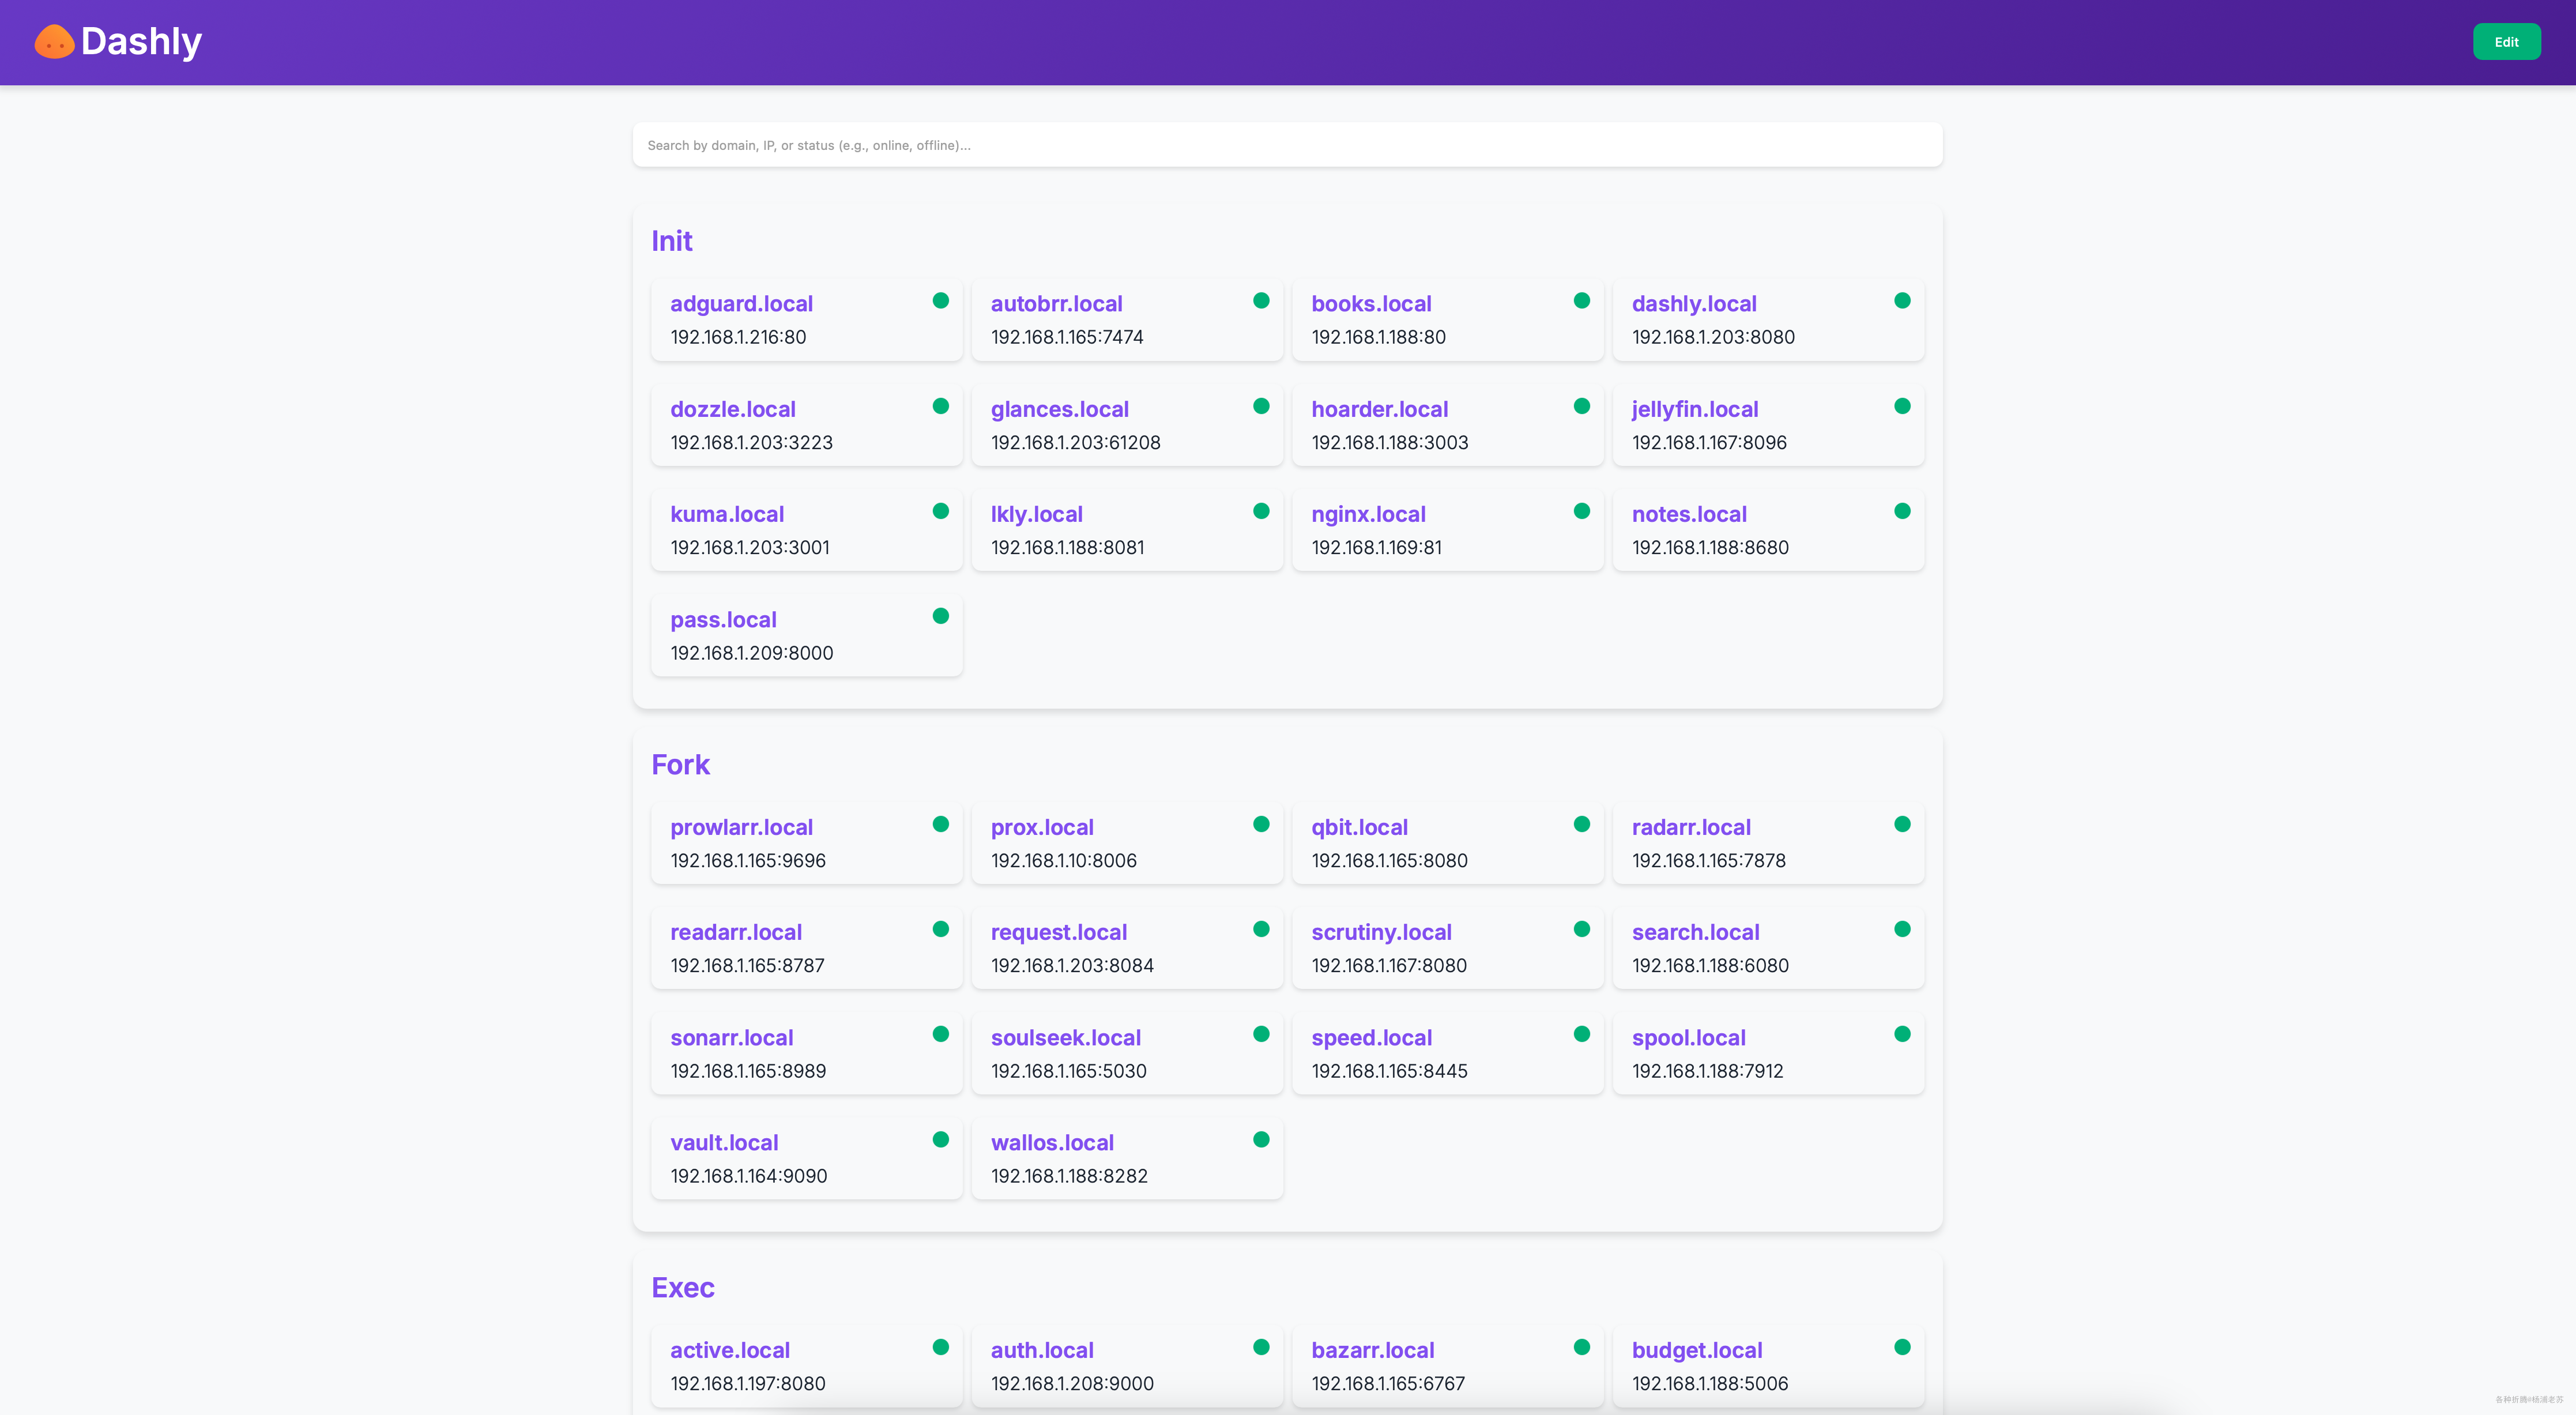Click the Dashly orange logo icon
Image resolution: width=2576 pixels, height=1415 pixels.
click(54, 42)
